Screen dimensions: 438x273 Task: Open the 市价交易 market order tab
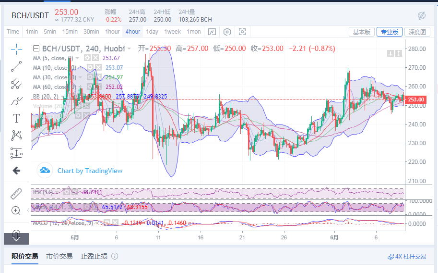click(x=59, y=256)
